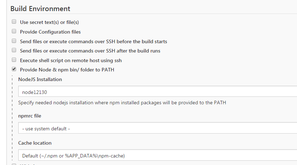Click the 'Specify needed nodejs installation' help text

(x=122, y=103)
